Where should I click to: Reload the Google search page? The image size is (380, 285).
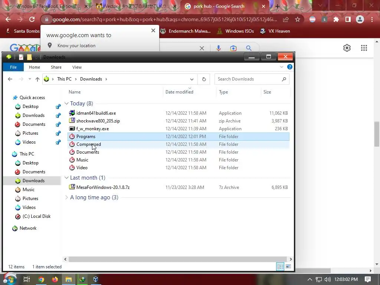pos(32,19)
